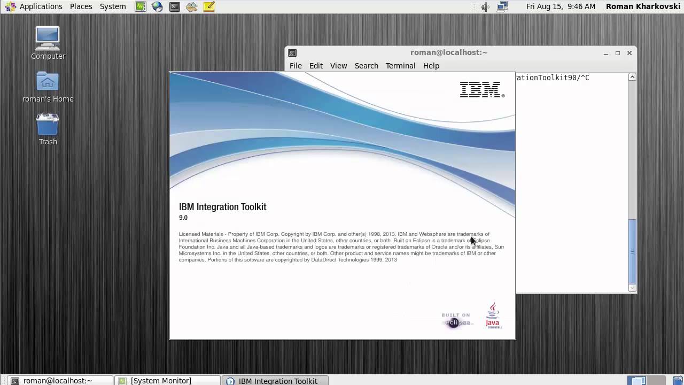Open calendar from date and time

tap(561, 6)
